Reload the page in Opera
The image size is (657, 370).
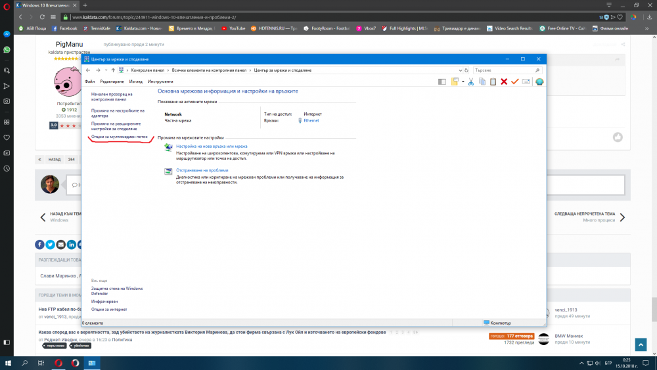pos(42,17)
